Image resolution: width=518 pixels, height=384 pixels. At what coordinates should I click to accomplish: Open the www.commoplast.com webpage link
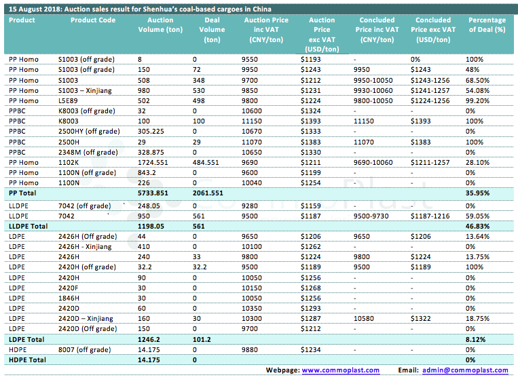[339, 370]
